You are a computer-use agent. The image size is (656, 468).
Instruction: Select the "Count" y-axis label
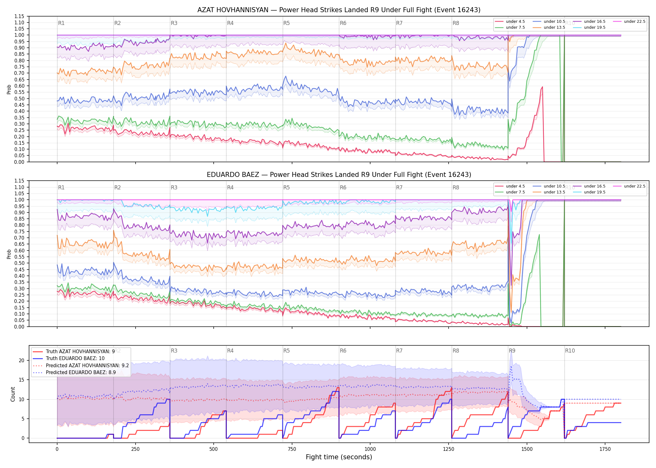coord(13,394)
